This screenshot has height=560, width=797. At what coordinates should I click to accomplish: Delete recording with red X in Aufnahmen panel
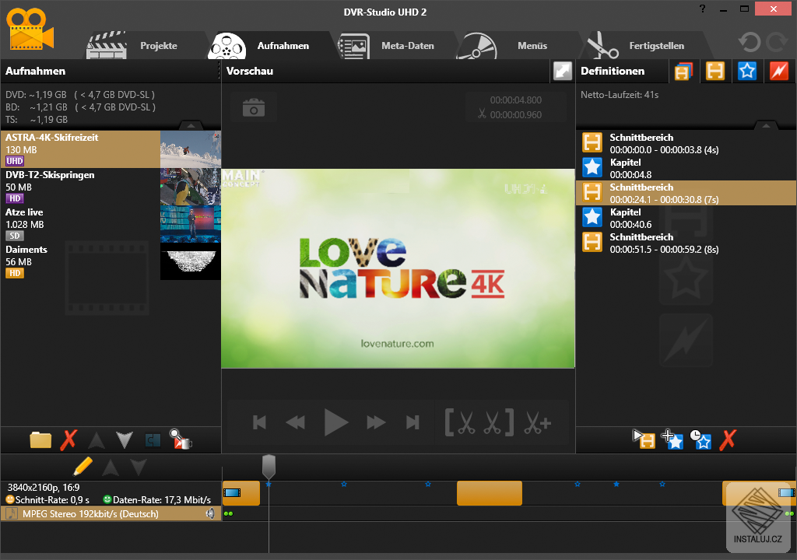tap(69, 439)
